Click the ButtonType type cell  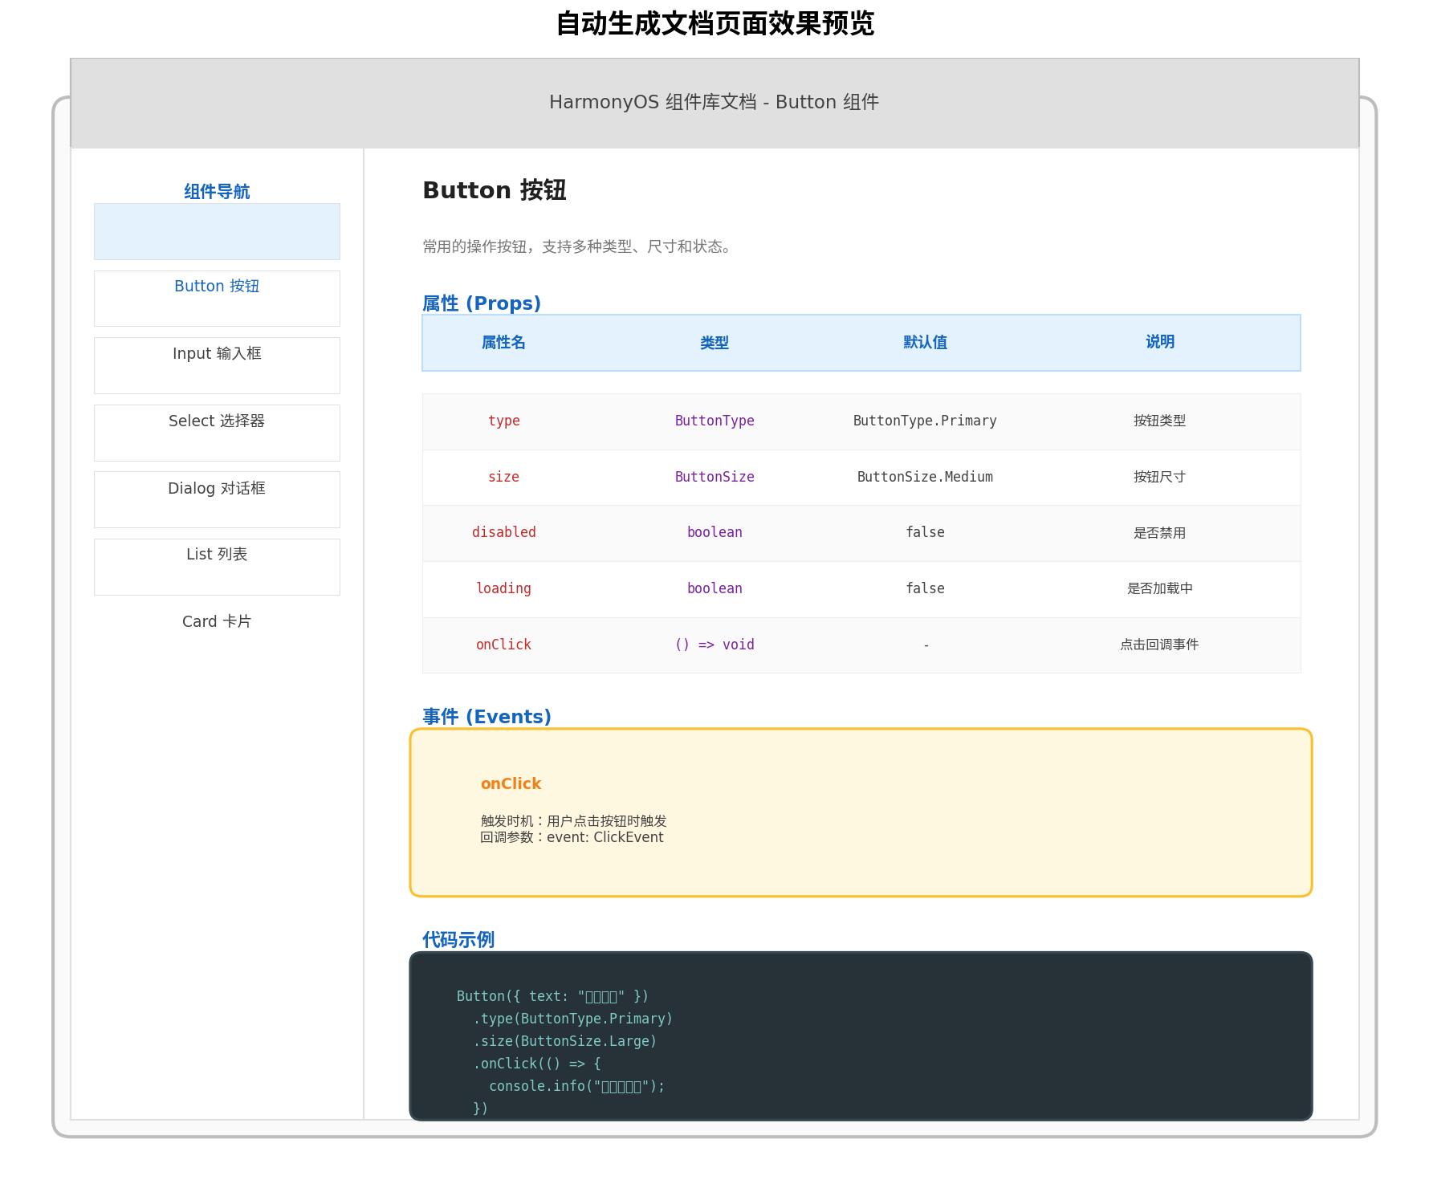714,421
